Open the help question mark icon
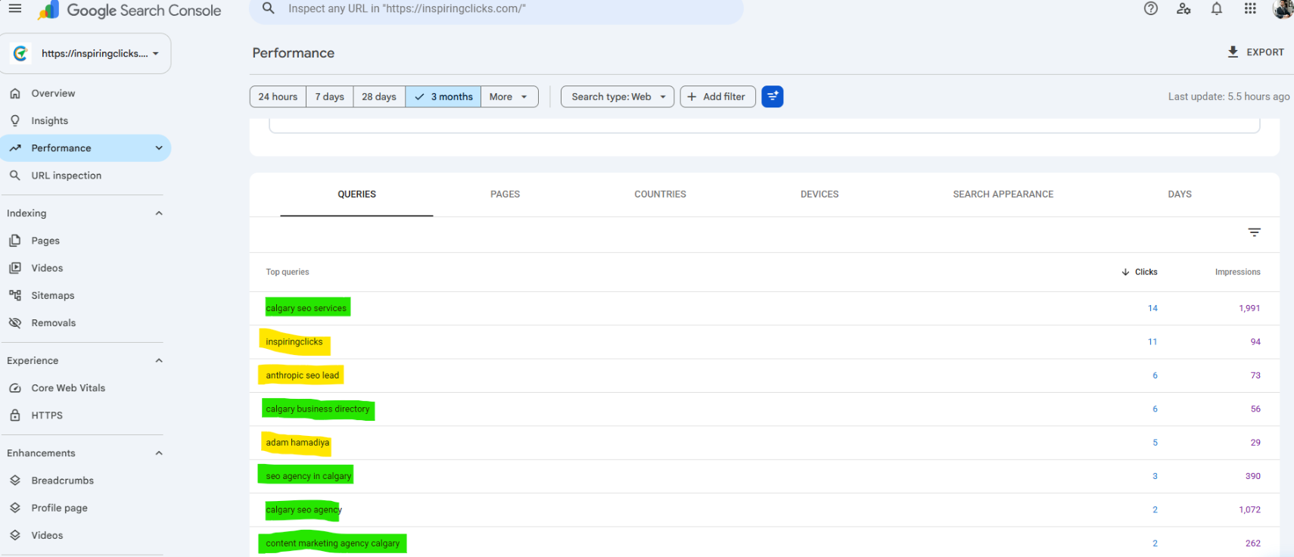Screen dimensions: 1294x557 click(1150, 9)
